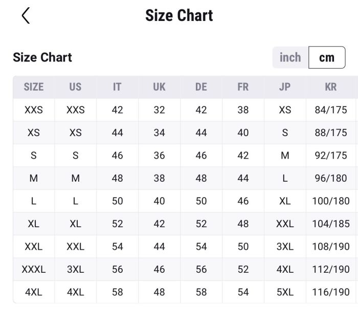The width and height of the screenshot is (358, 328).
Task: Go back using the left arrow icon
Action: coord(26,16)
